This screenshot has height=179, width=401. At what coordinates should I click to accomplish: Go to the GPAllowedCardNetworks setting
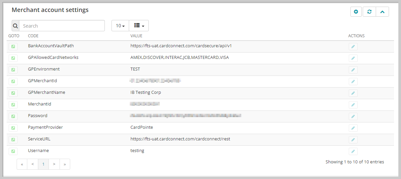click(13, 58)
